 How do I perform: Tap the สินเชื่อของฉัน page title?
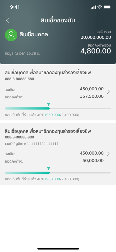58,20
